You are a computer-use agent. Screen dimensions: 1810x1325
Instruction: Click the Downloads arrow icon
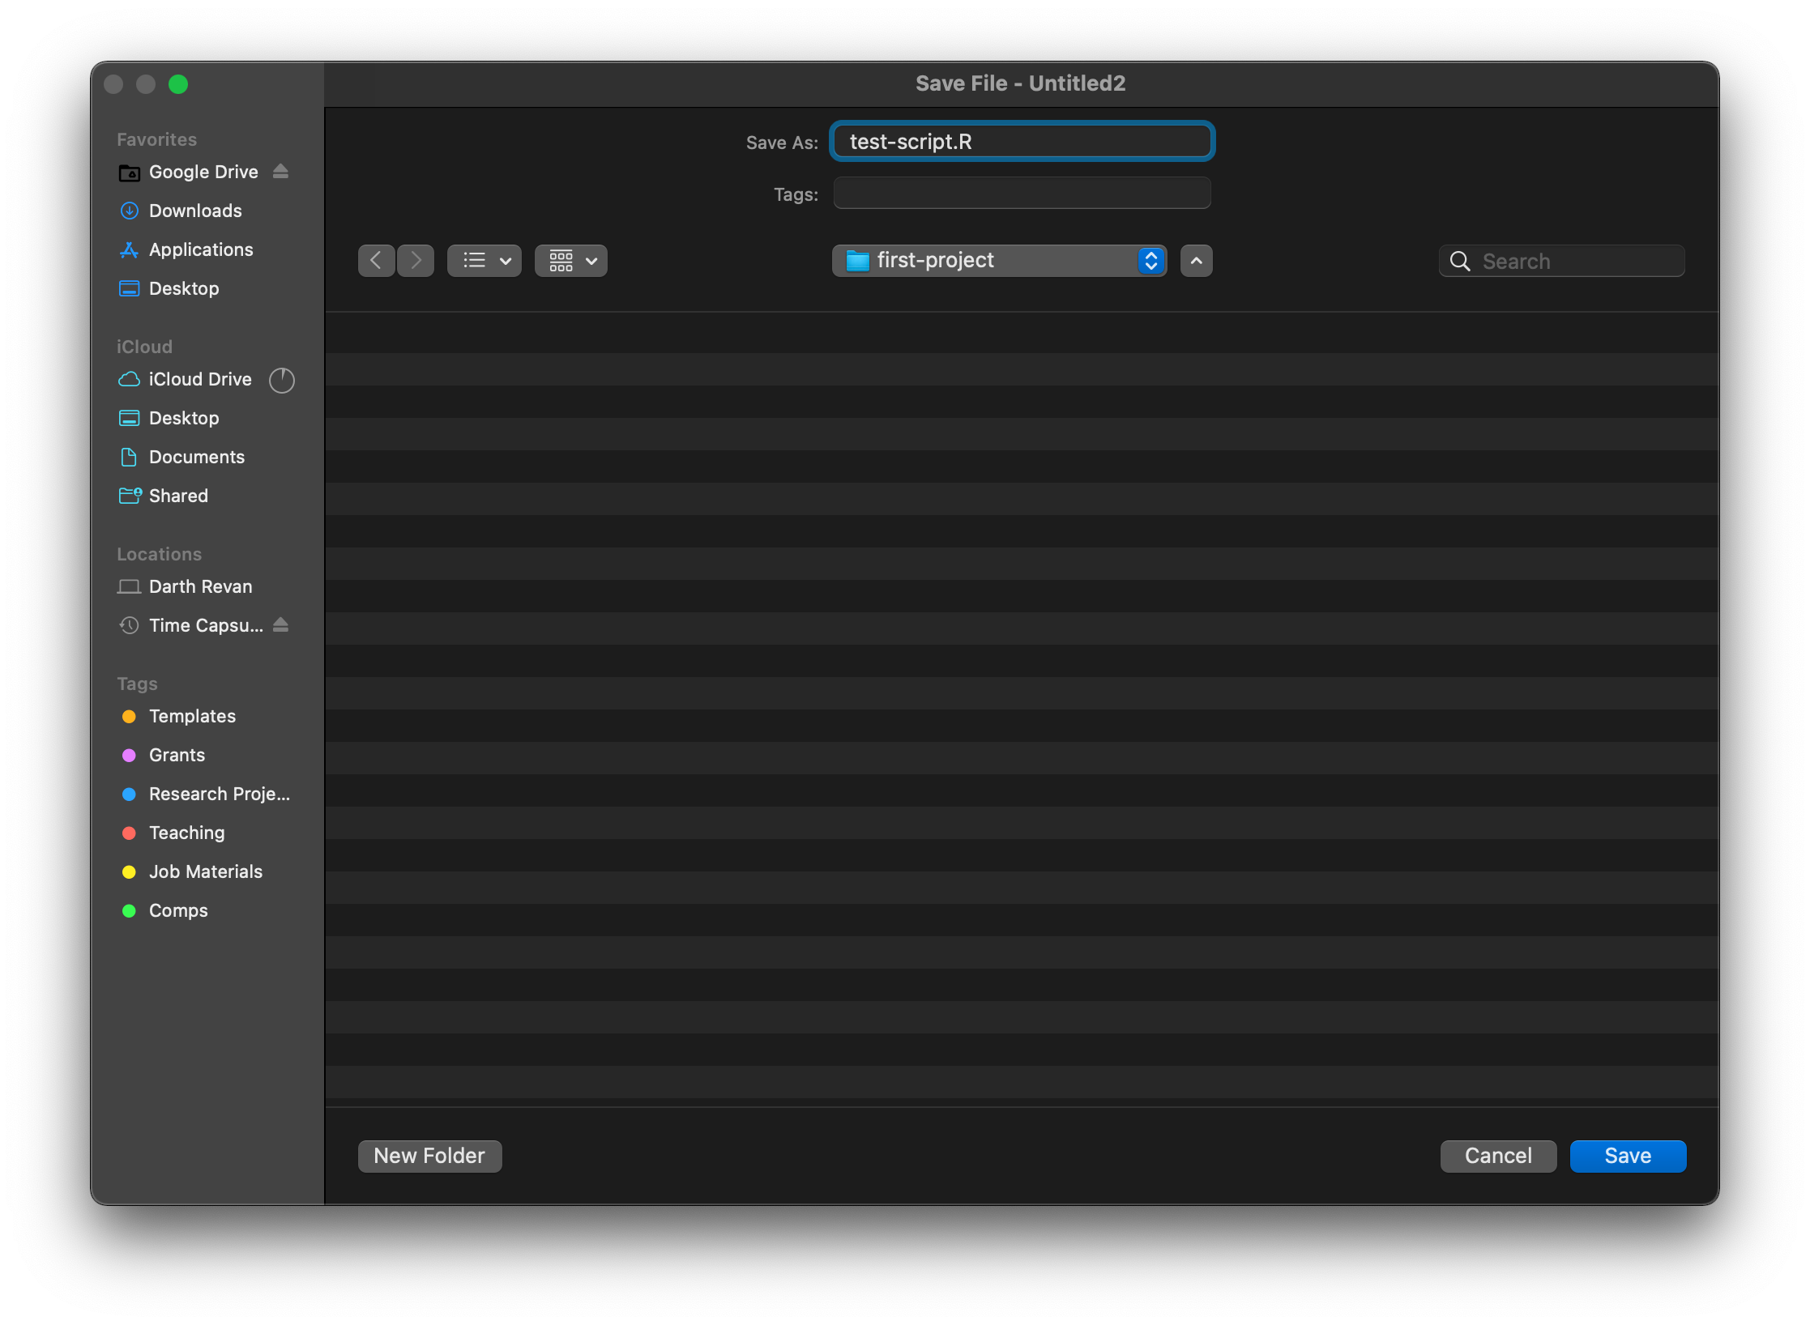coord(129,211)
